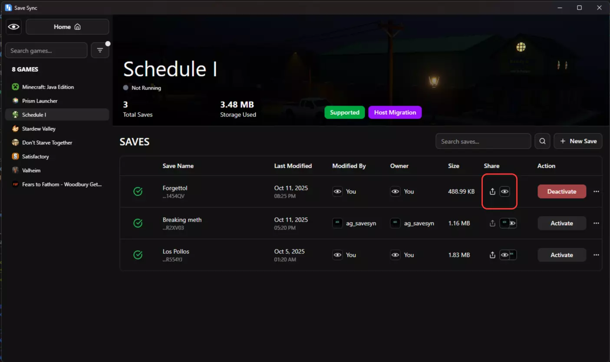Click the ag_savesyn Modified By avatar

337,223
